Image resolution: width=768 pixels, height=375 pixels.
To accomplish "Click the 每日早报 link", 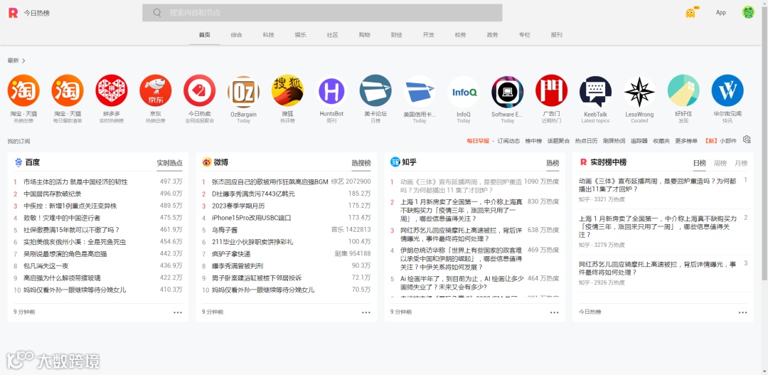I will point(478,141).
